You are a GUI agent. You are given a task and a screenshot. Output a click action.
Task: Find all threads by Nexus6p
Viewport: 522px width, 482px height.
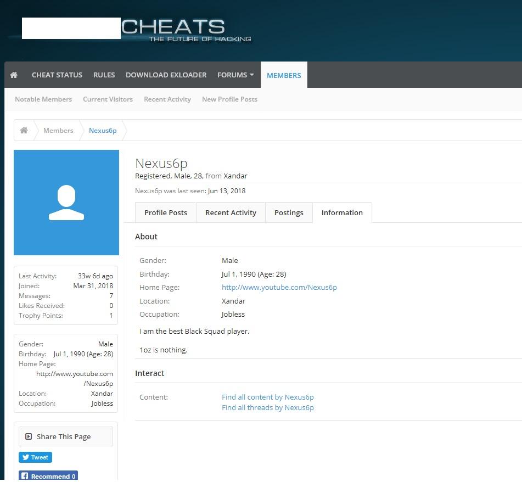(x=267, y=408)
